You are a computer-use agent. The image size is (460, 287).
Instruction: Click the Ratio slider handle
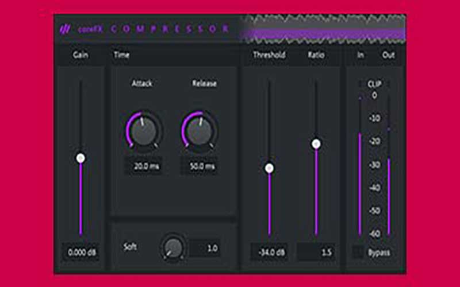[x=316, y=143]
